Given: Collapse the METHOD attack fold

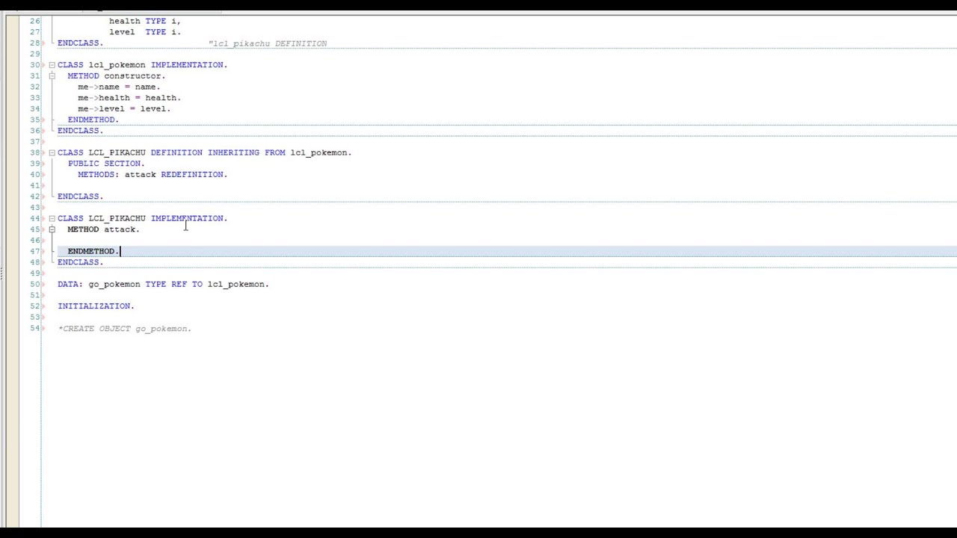Looking at the screenshot, I should (x=52, y=229).
